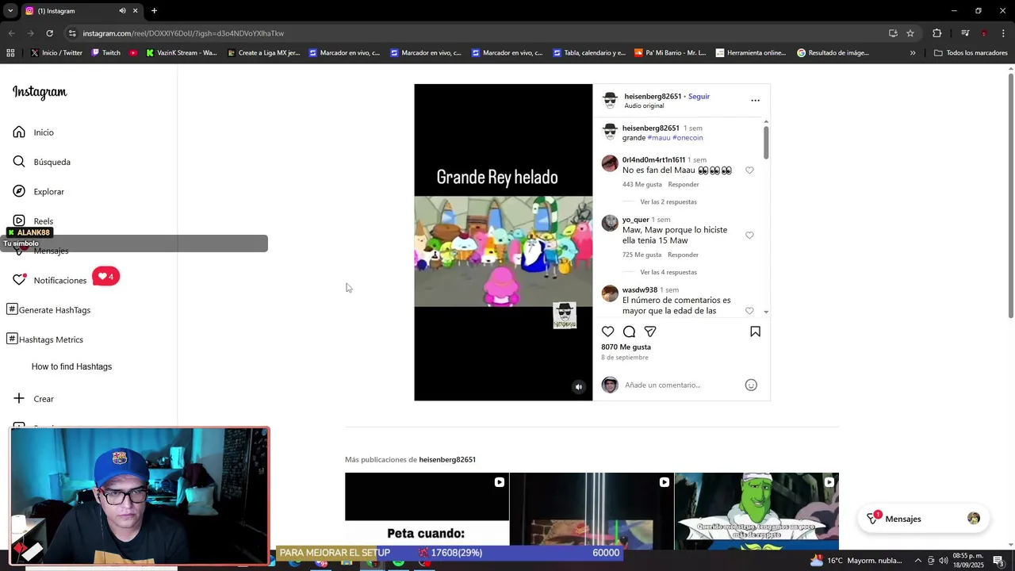
Task: Open the comment bubble icon
Action: pyautogui.click(x=629, y=331)
